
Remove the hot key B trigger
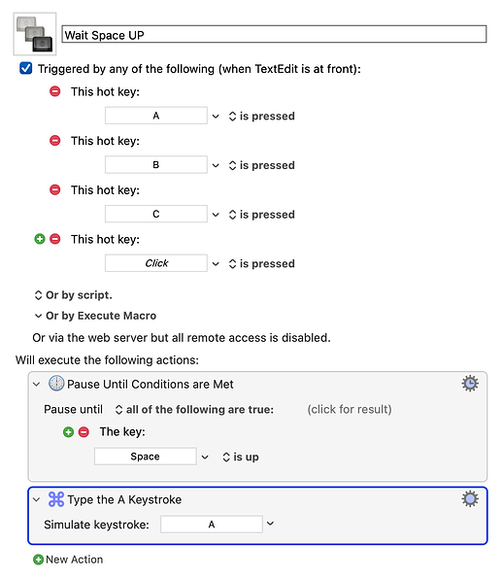coord(54,141)
